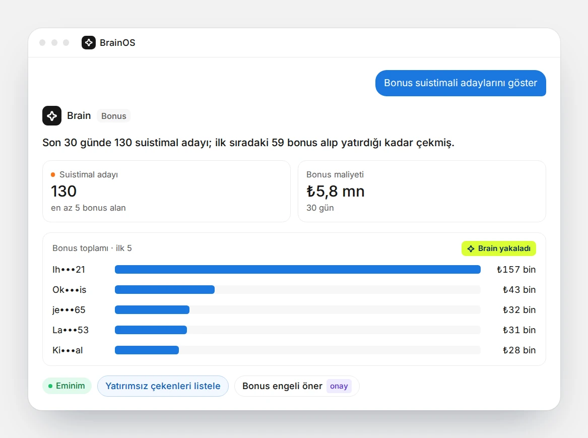Select account name Ok•••is
The width and height of the screenshot is (588, 438).
click(x=70, y=290)
